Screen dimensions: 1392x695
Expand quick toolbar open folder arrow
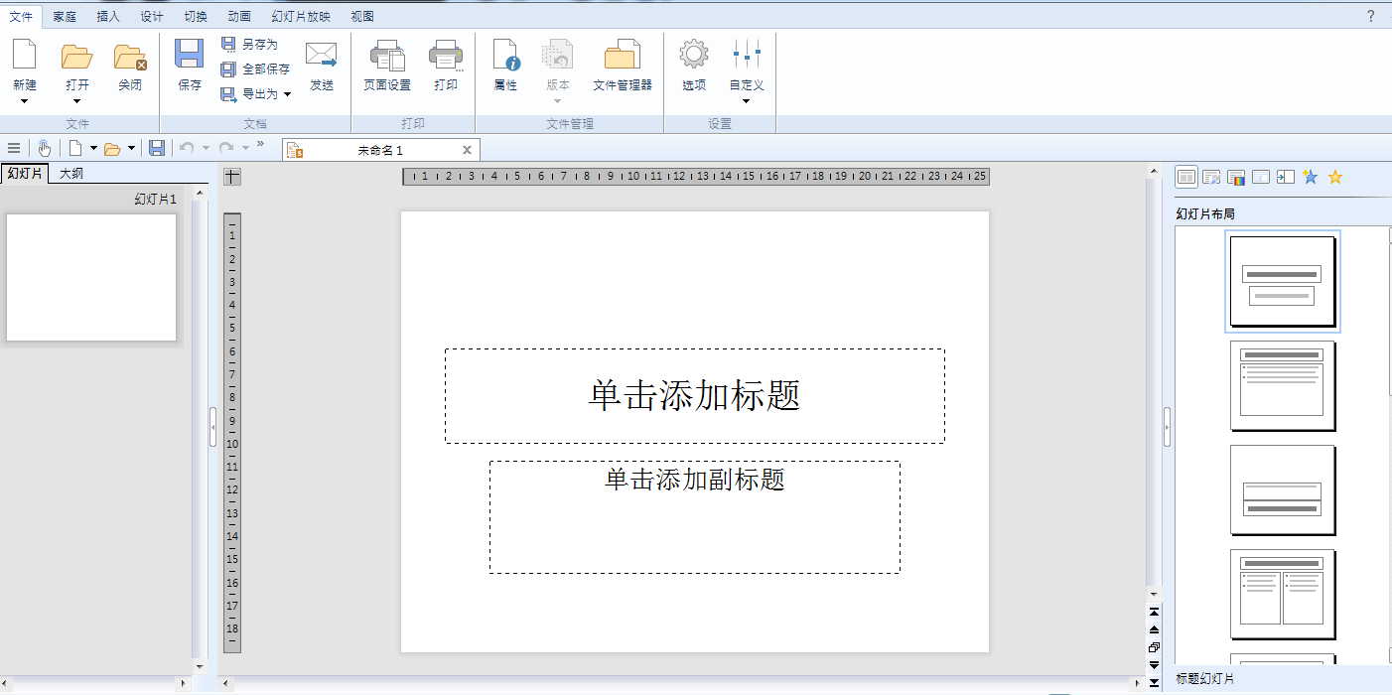click(x=131, y=148)
